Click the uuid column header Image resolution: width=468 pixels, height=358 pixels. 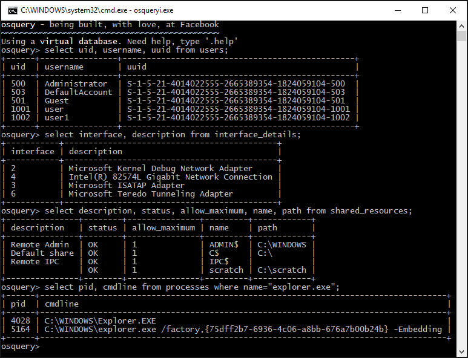point(137,67)
